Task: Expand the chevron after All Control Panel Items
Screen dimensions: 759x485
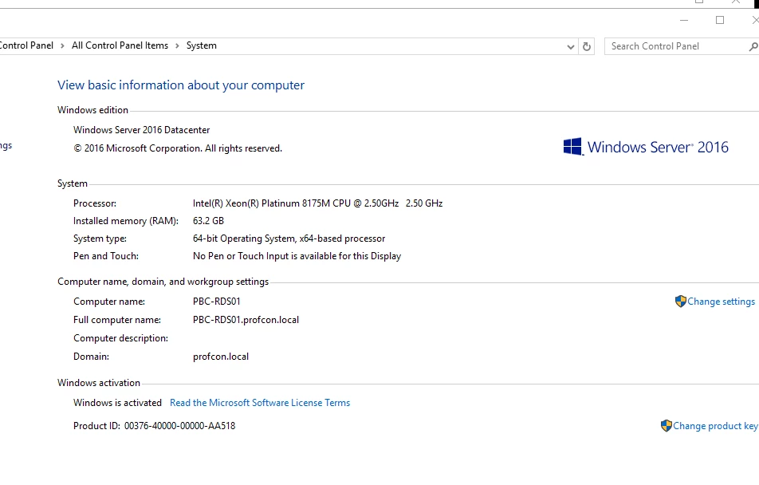Action: 177,46
